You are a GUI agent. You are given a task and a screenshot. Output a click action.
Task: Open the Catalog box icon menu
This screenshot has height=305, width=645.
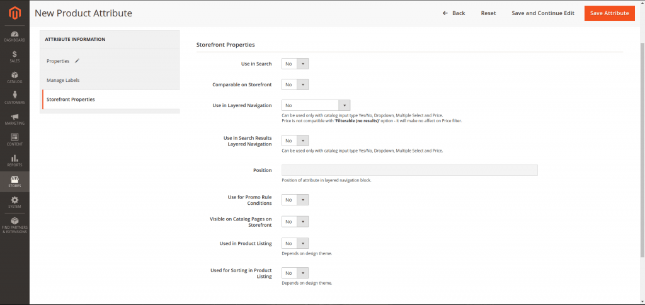tap(14, 77)
